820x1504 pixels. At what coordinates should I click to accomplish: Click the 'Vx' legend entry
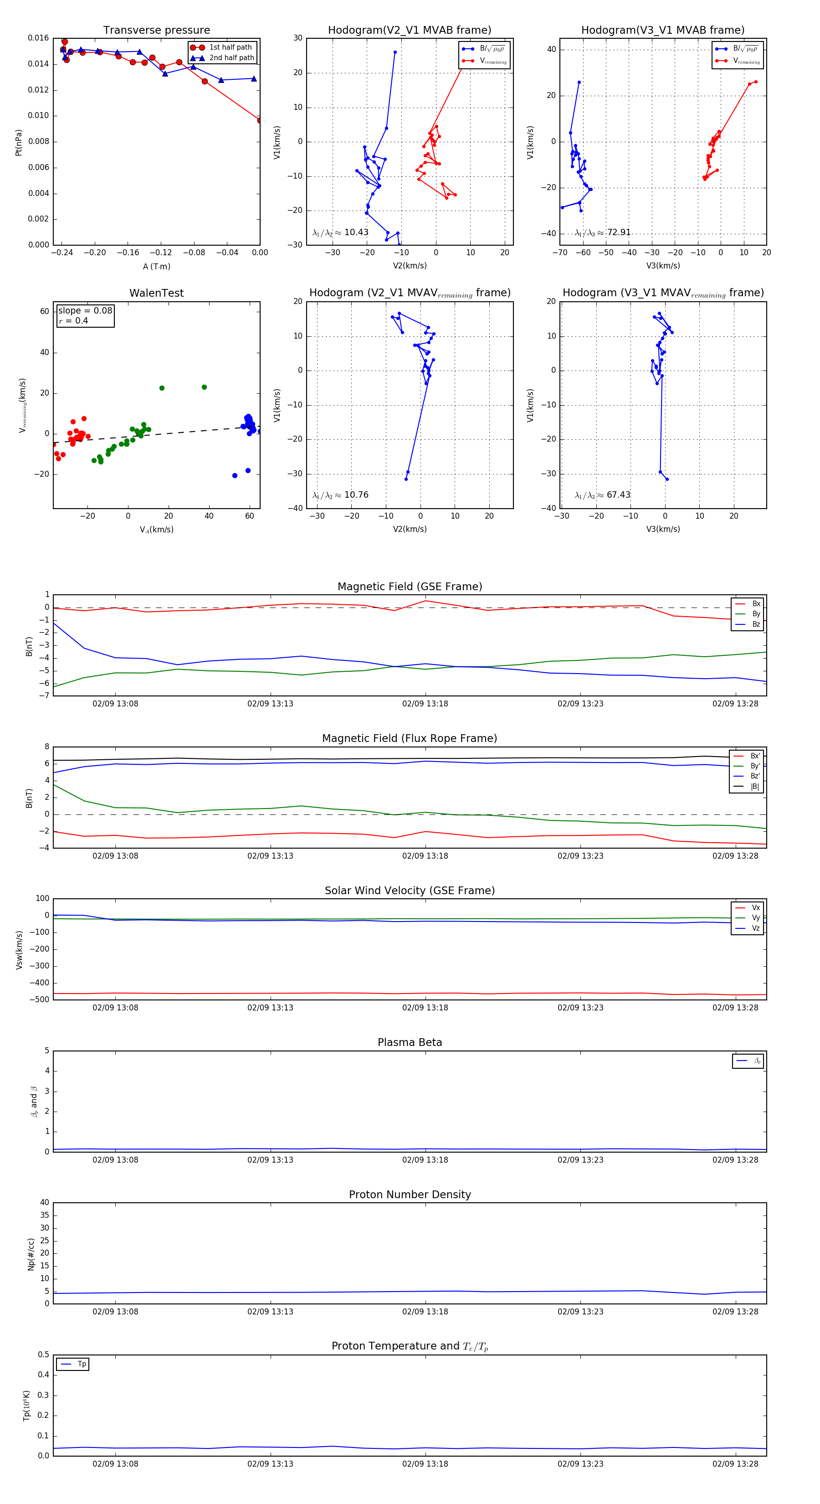pos(748,908)
